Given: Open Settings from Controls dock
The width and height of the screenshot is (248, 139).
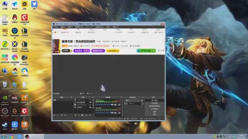Looking at the screenshot, I should pyautogui.click(x=154, y=112).
